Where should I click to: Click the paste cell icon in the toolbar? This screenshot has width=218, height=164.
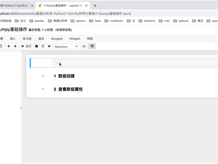pyautogui.click(x=1, y=46)
